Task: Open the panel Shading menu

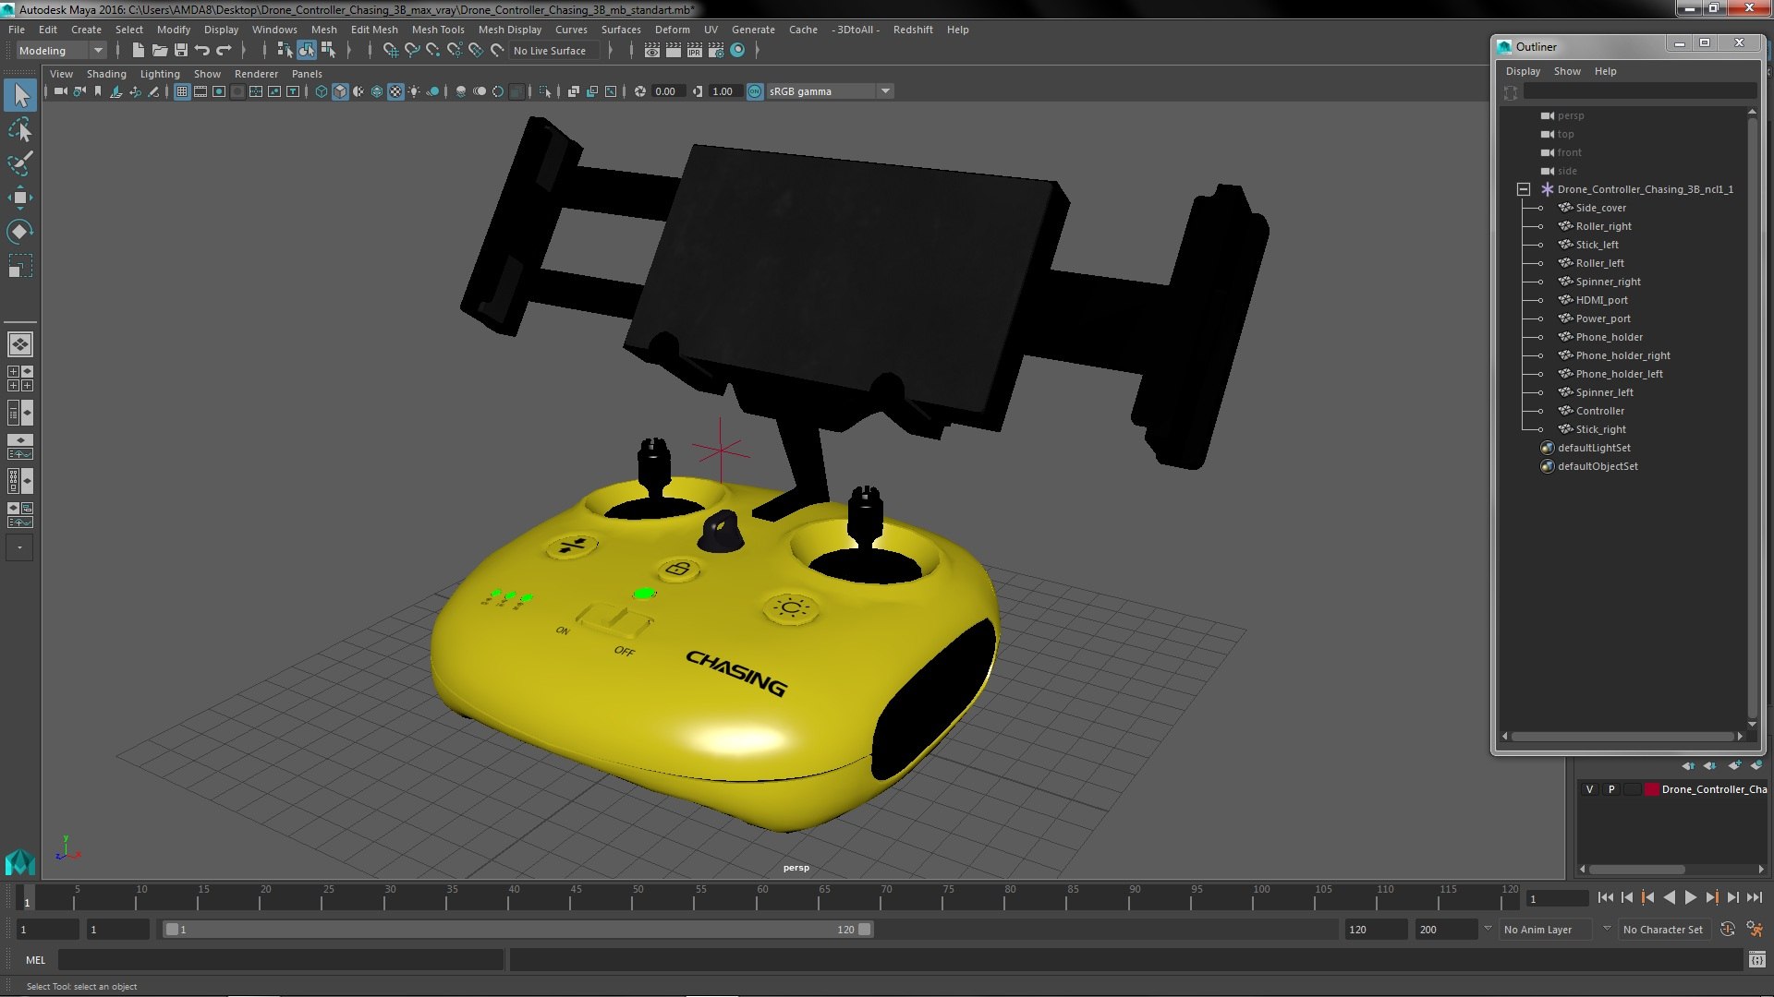Action: pyautogui.click(x=106, y=74)
